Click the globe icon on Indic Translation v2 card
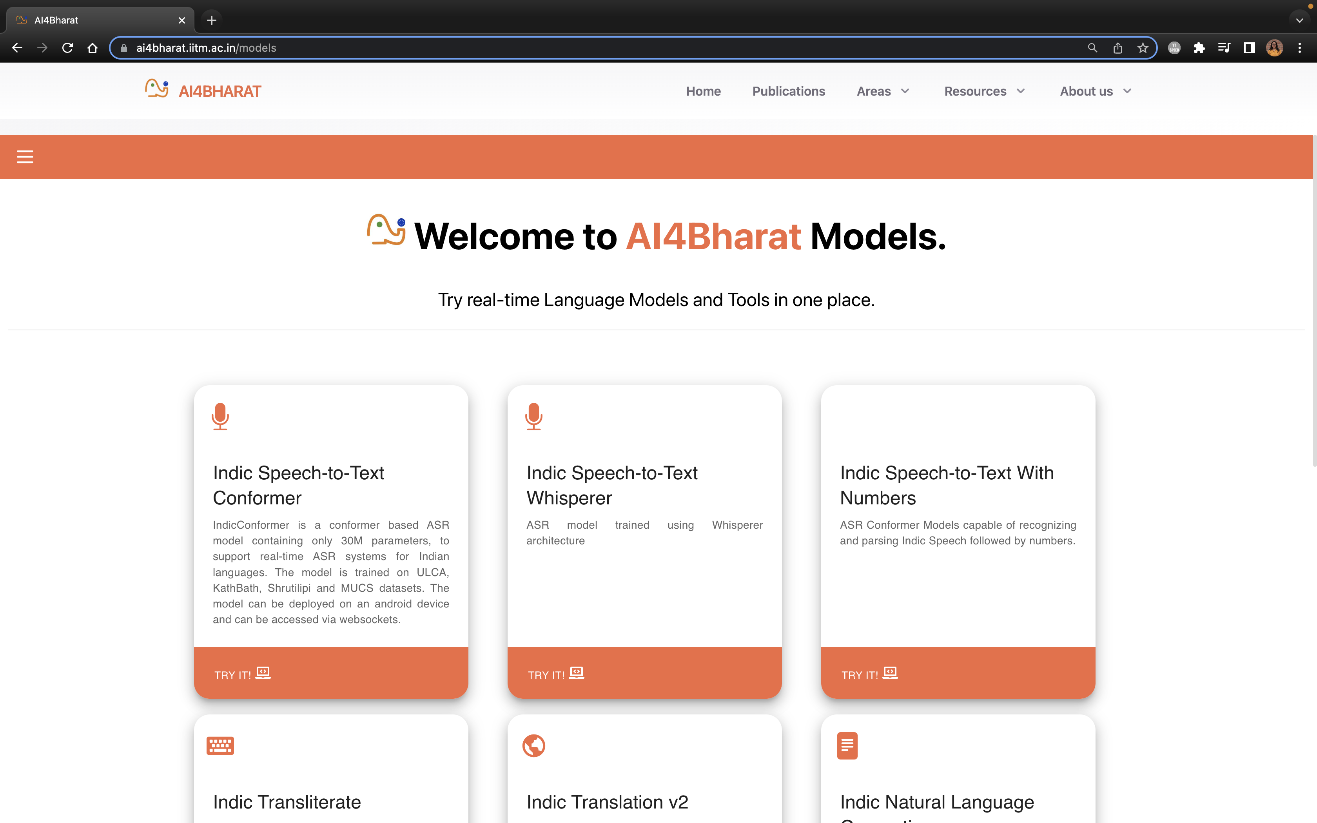The image size is (1317, 823). pyautogui.click(x=533, y=745)
